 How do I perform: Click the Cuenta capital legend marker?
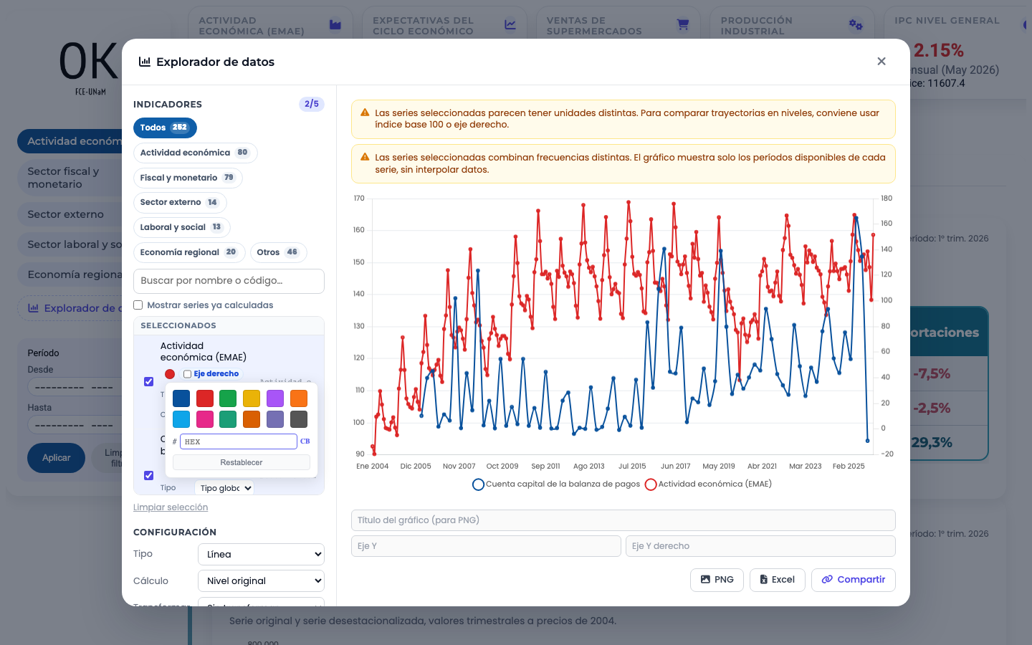click(478, 484)
